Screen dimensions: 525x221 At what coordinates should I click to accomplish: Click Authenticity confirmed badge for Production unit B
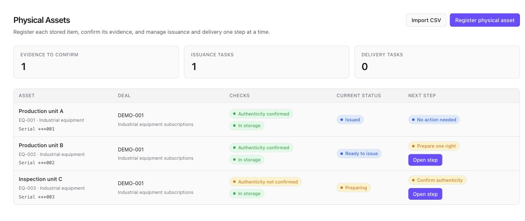click(x=261, y=148)
